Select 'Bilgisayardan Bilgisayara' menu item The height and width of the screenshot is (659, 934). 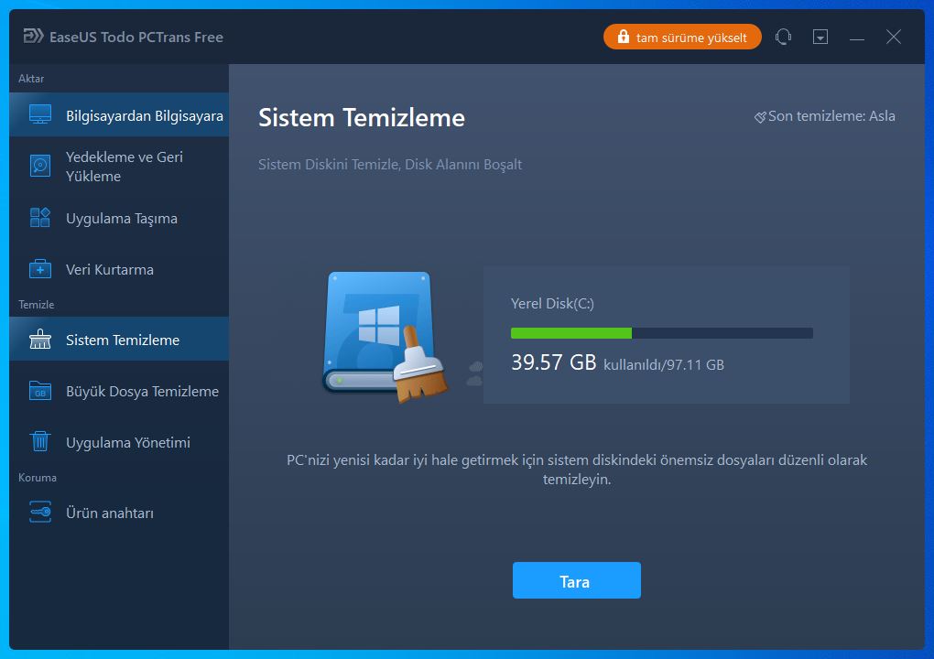coord(119,115)
